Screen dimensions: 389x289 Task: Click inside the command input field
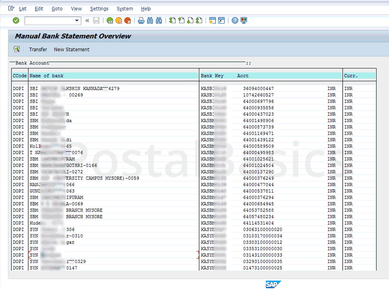pyautogui.click(x=49, y=21)
